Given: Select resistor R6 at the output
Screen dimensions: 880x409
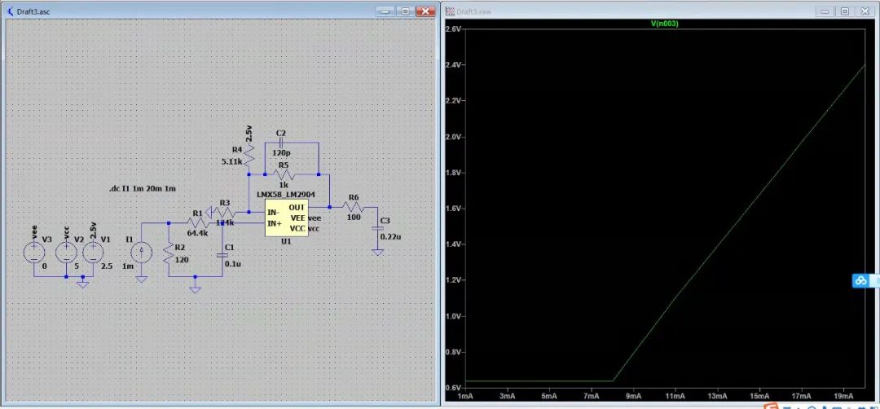Looking at the screenshot, I should tap(354, 207).
